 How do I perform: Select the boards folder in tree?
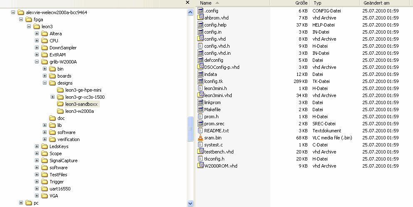(x=64, y=76)
